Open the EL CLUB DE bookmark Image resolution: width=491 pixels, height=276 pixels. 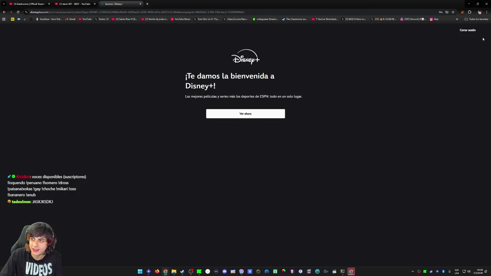click(383, 19)
